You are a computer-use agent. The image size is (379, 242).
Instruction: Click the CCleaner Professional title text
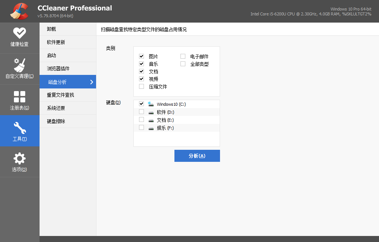[x=75, y=8]
